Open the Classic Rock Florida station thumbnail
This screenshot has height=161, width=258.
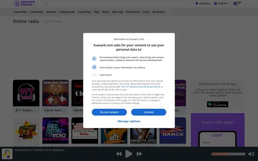pyautogui.click(x=55, y=93)
